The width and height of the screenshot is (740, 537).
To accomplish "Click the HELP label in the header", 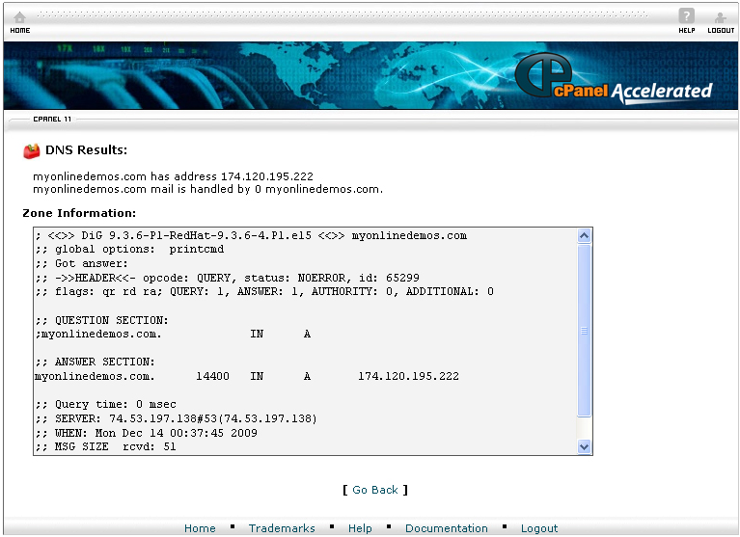I will point(687,30).
